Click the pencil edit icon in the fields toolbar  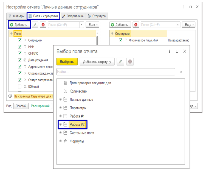[35, 25]
